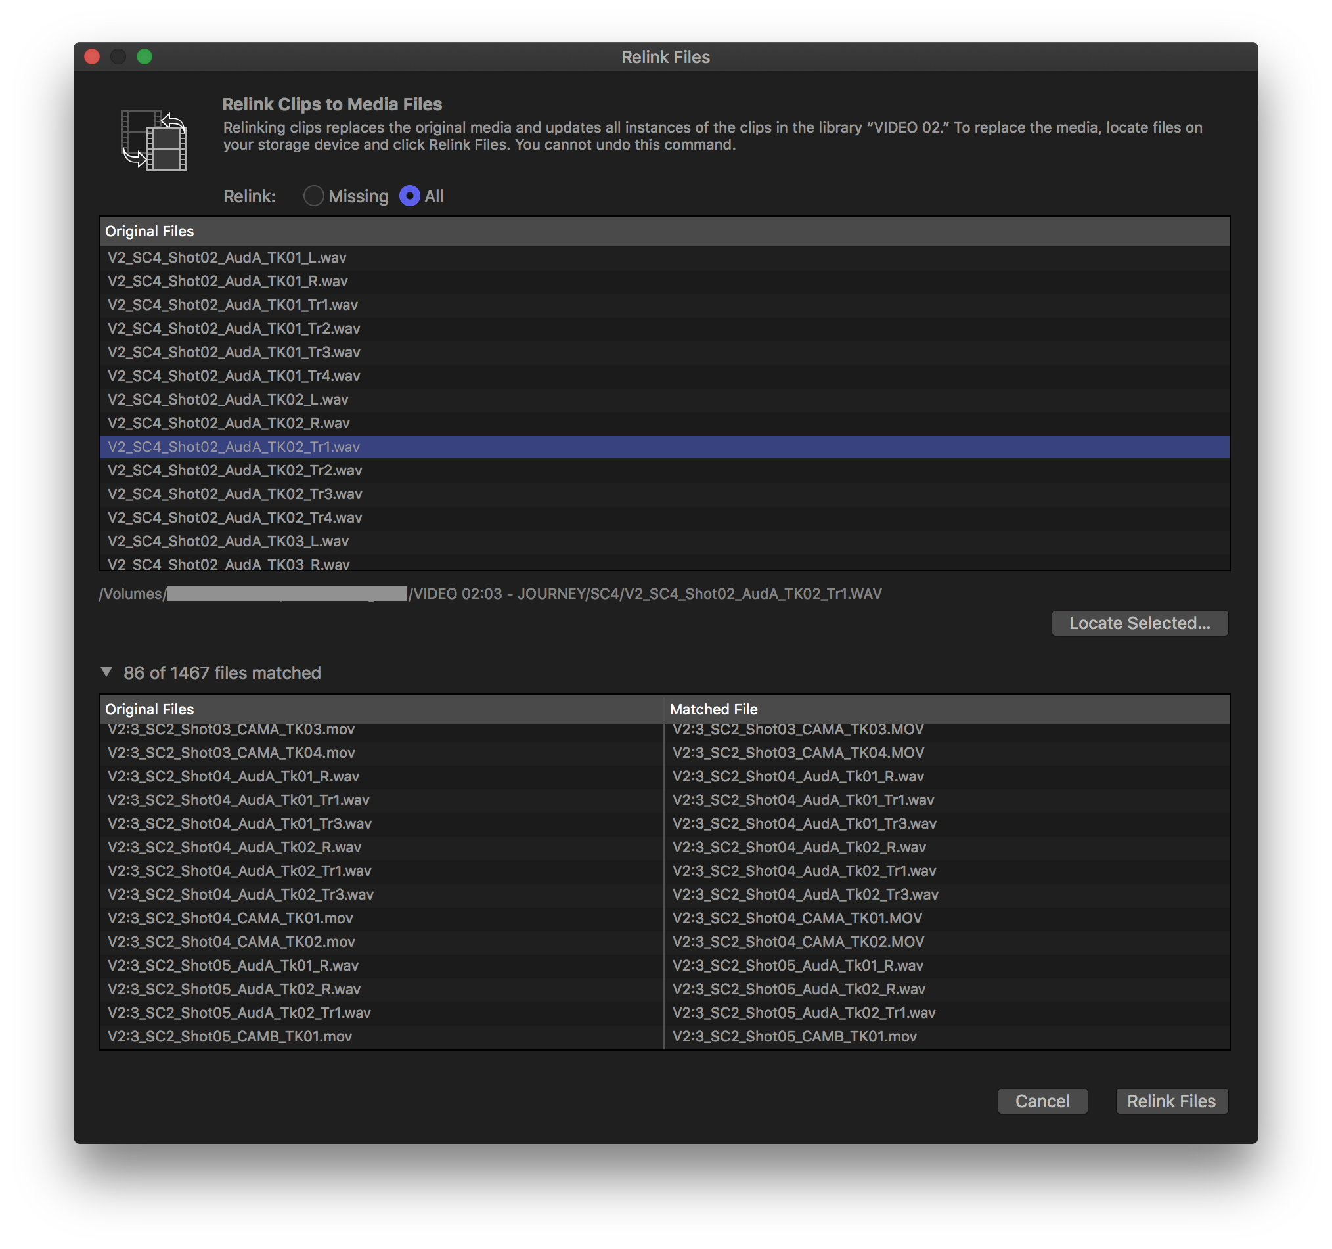This screenshot has height=1249, width=1332.
Task: Click the relink clips filmstrip icon
Action: [154, 140]
